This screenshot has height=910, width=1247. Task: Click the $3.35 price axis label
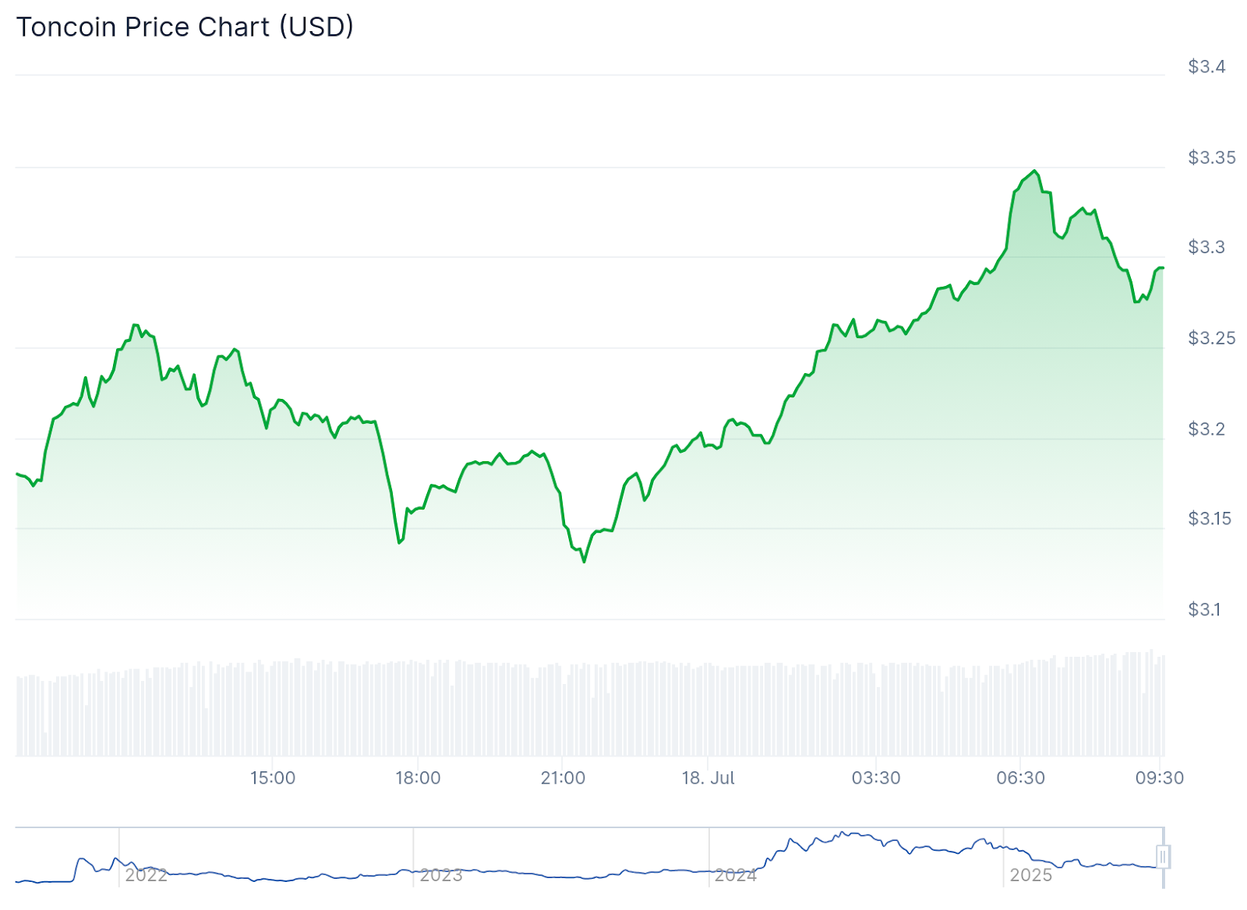[x=1211, y=157]
